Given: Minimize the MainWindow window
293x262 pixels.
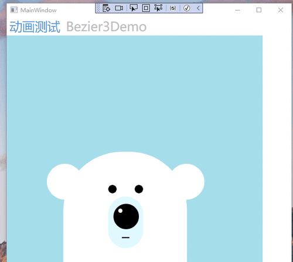Looking at the screenshot, I should 237,10.
